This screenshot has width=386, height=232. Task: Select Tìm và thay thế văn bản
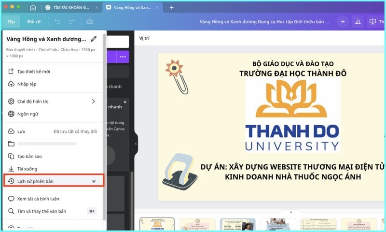[x=53, y=211]
